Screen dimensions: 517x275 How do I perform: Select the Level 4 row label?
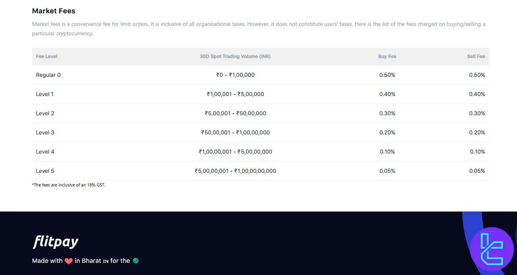point(45,152)
